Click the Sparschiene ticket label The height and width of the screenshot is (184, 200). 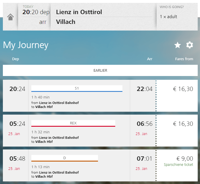tap(178, 165)
